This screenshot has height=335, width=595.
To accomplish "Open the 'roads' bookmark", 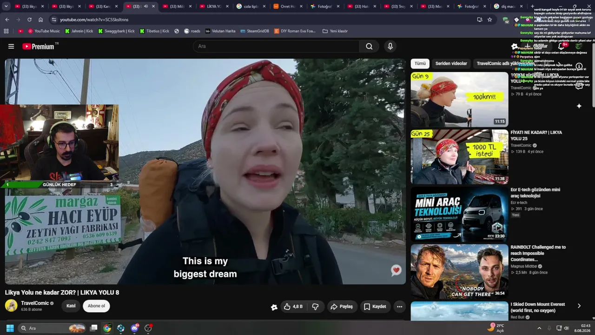I will pyautogui.click(x=192, y=31).
